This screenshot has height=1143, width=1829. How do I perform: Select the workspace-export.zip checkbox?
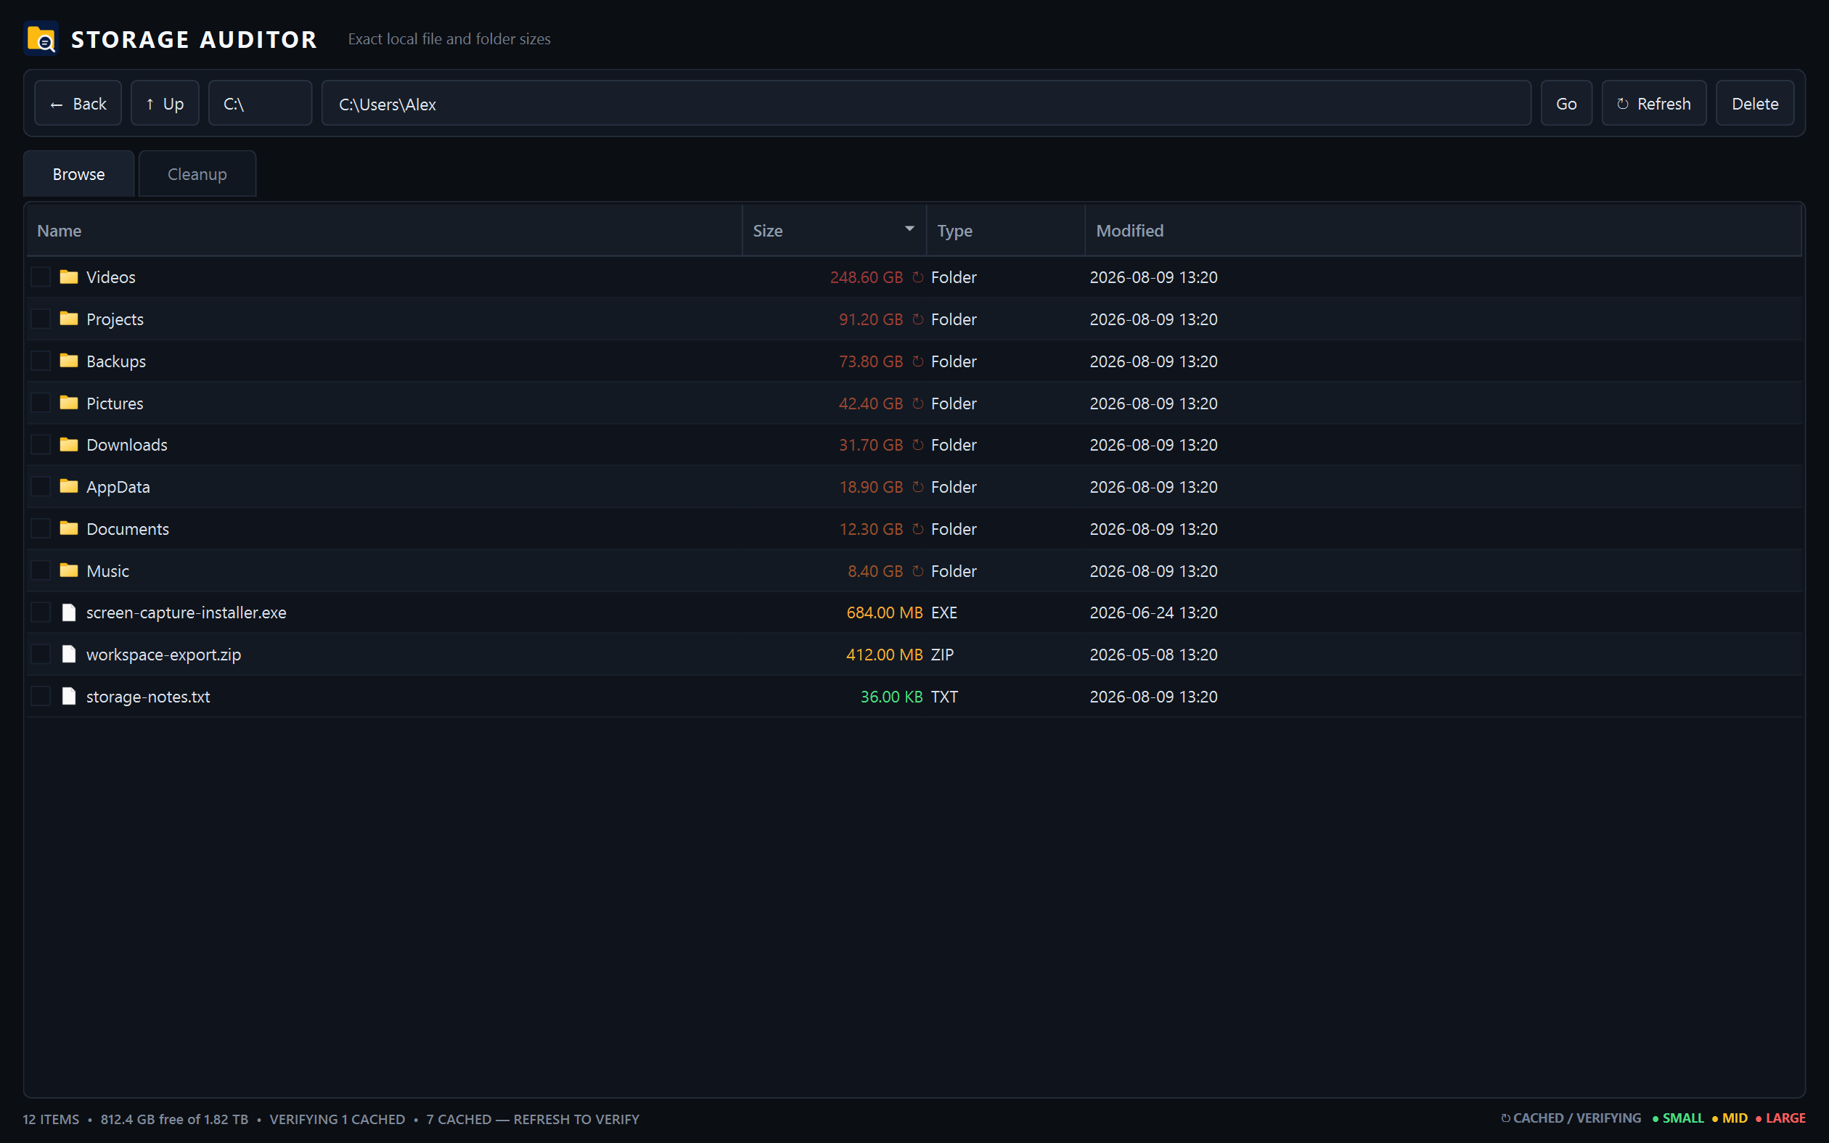[41, 654]
